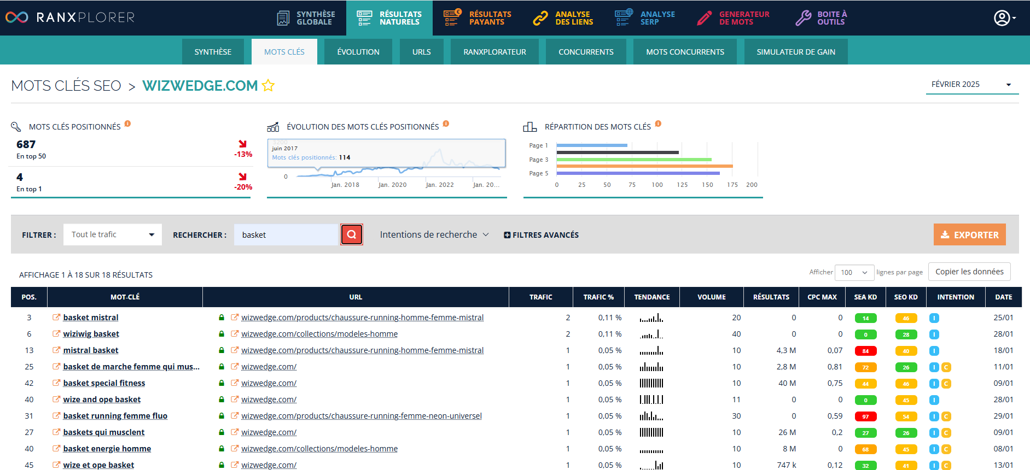Click the red SEA KD badge 84
The image size is (1030, 470).
point(865,351)
